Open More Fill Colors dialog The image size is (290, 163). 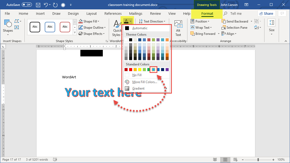[x=144, y=82]
